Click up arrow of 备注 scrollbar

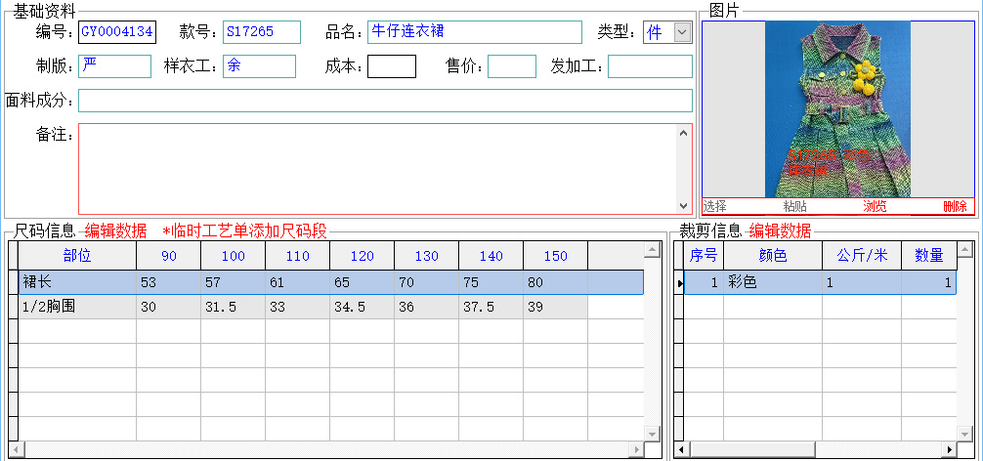click(683, 132)
